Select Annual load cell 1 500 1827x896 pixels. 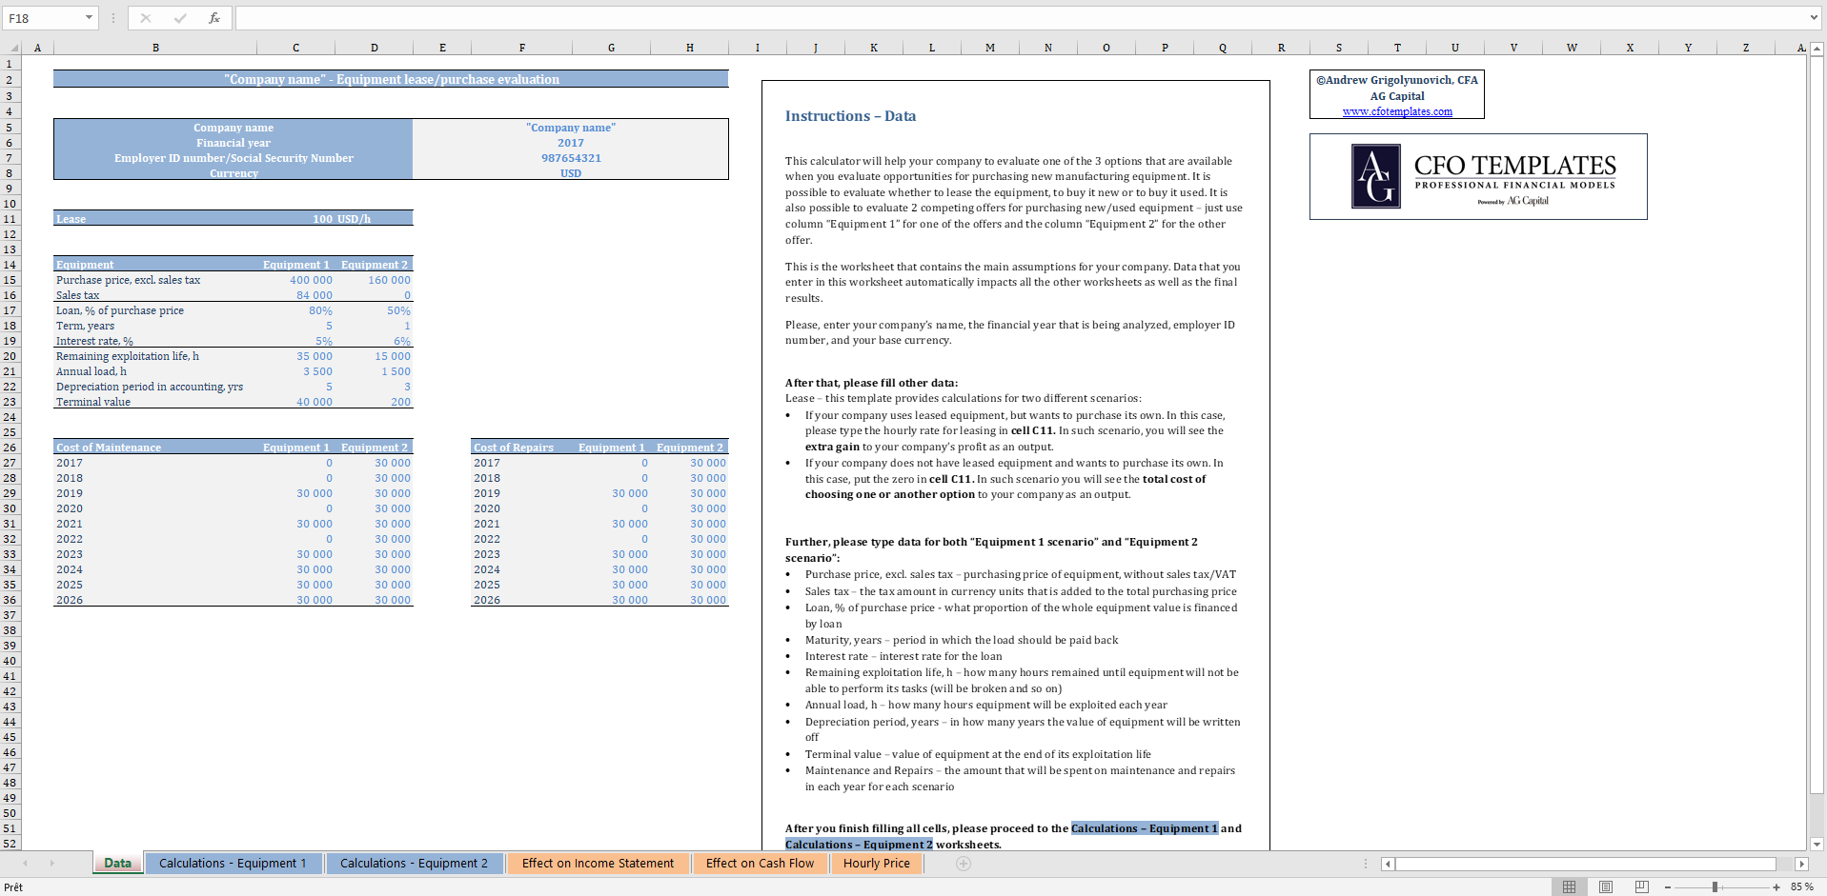point(375,371)
